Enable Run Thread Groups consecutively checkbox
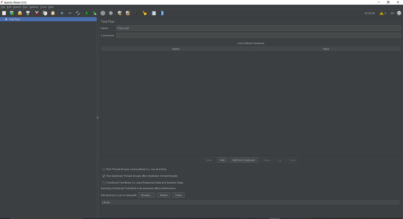The width and height of the screenshot is (403, 219). coord(104,169)
